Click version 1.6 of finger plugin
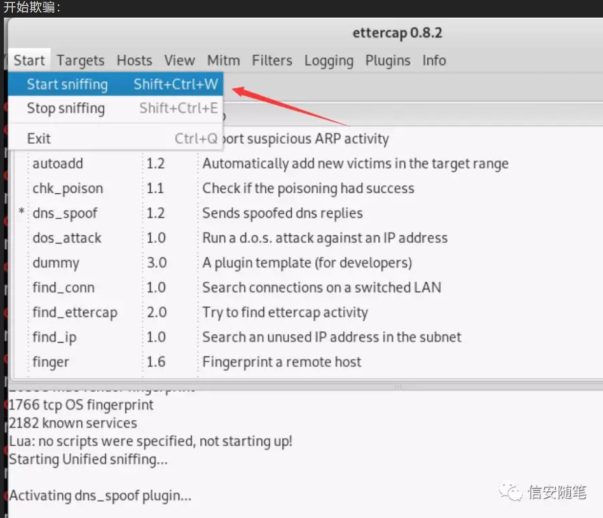The width and height of the screenshot is (603, 518). pyautogui.click(x=156, y=362)
